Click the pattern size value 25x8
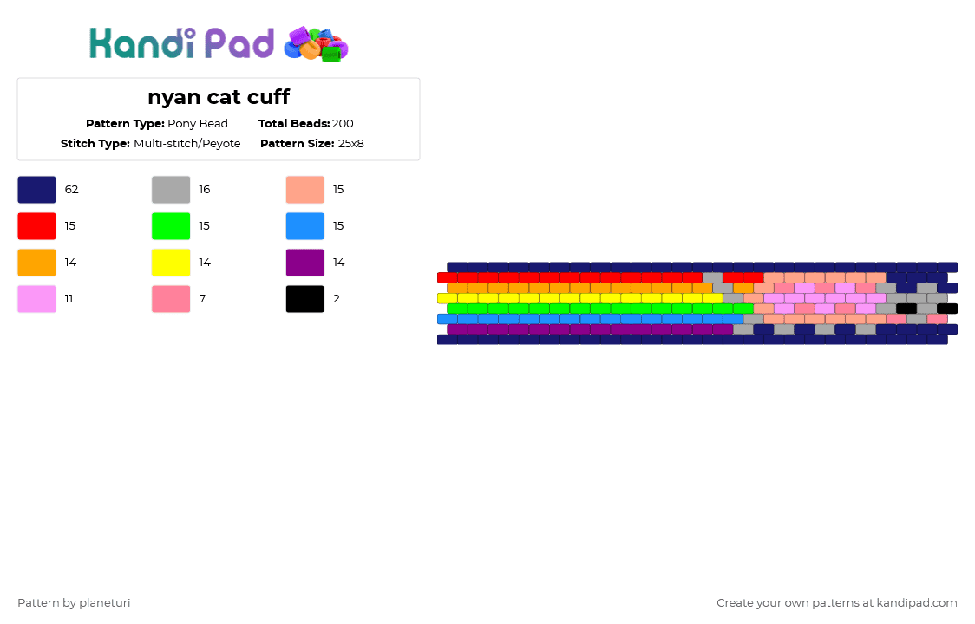 (350, 144)
